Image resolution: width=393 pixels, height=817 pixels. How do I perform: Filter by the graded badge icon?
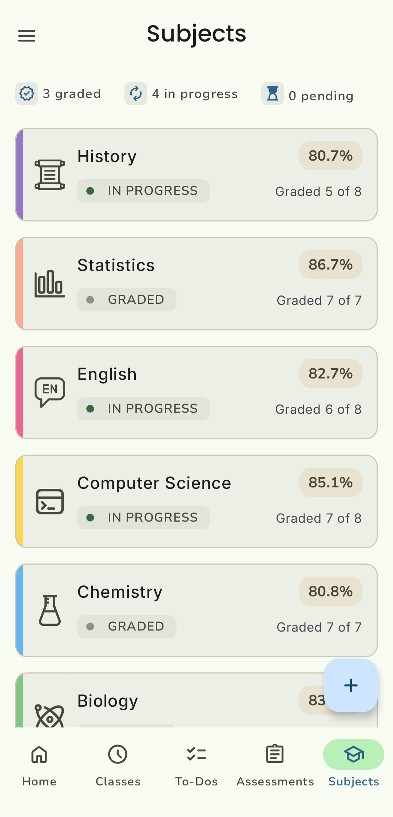tap(27, 94)
